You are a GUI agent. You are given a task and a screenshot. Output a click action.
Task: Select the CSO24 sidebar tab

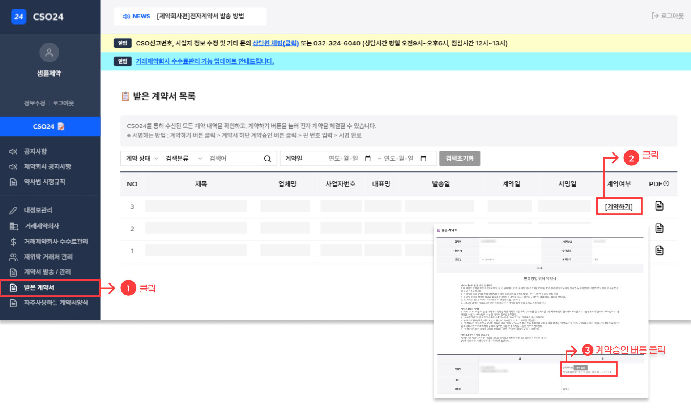click(50, 126)
